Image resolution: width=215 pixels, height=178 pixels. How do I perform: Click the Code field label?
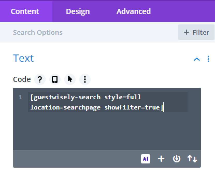click(22, 79)
